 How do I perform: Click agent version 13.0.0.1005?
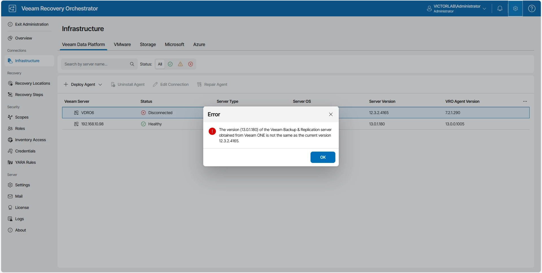pos(455,124)
